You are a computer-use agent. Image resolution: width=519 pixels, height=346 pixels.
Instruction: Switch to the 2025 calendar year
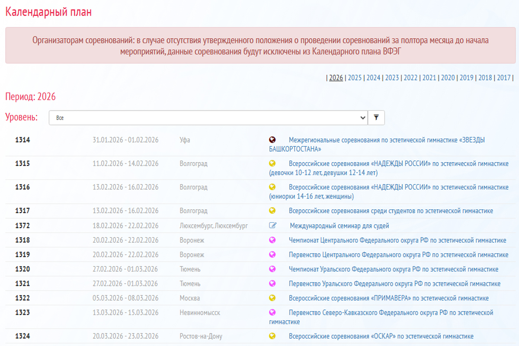pyautogui.click(x=355, y=78)
